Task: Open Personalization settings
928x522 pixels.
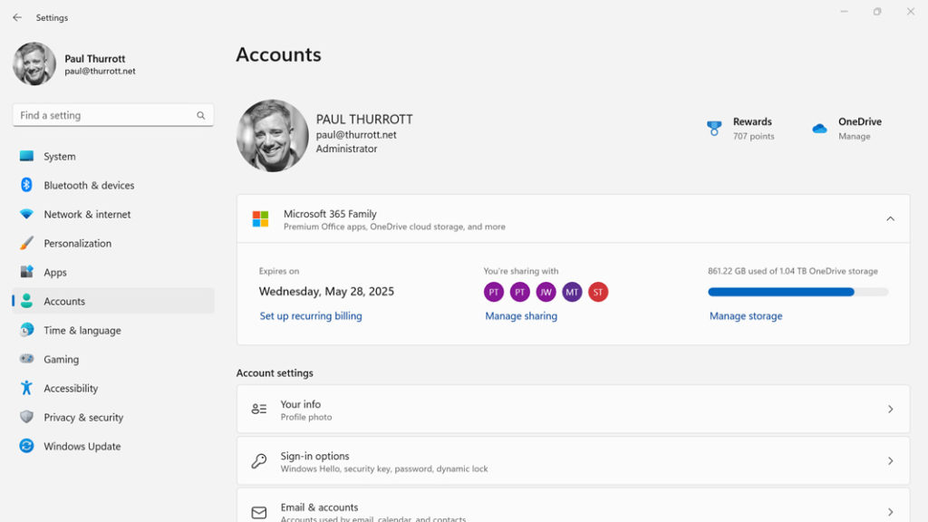Action: 77,243
